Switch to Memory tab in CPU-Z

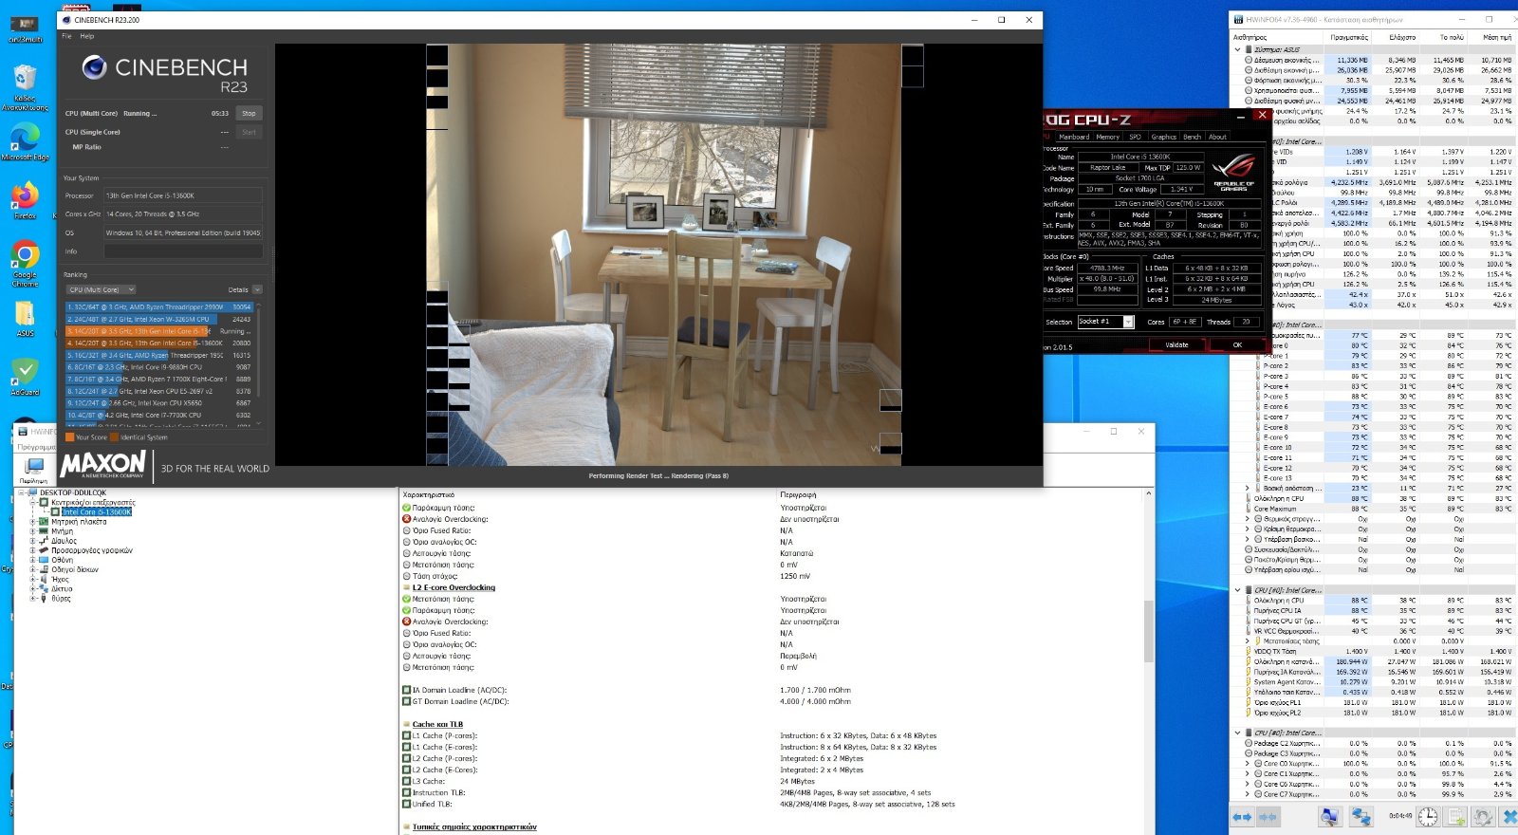coord(1108,137)
